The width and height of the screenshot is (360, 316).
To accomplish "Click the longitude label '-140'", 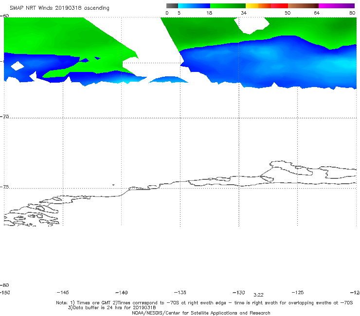I will pyautogui.click(x=122, y=292).
